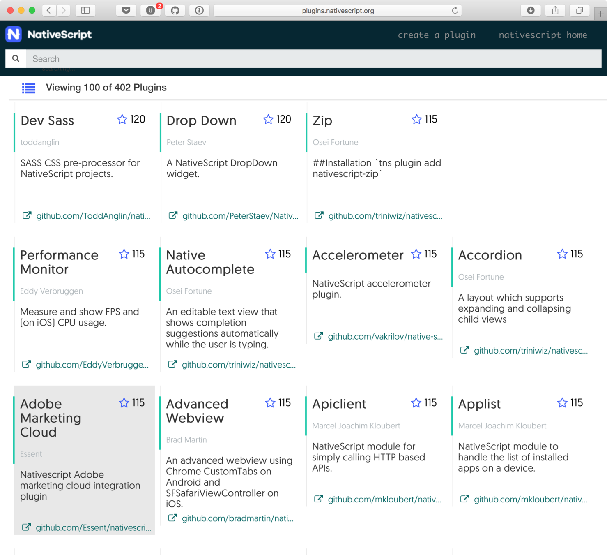This screenshot has height=555, width=607.
Task: Open the create a plugin link
Action: click(437, 35)
